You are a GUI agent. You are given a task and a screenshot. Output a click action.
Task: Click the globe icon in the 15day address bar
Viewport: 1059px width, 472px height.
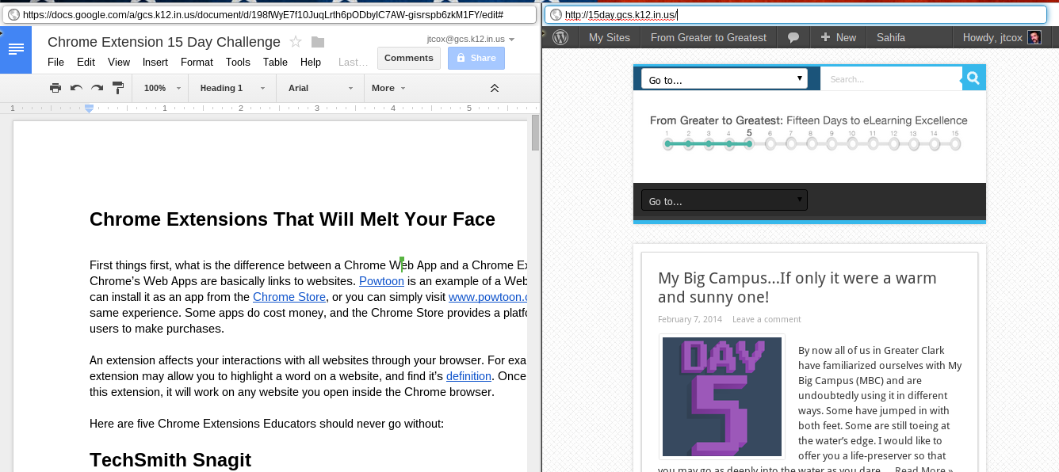[556, 14]
